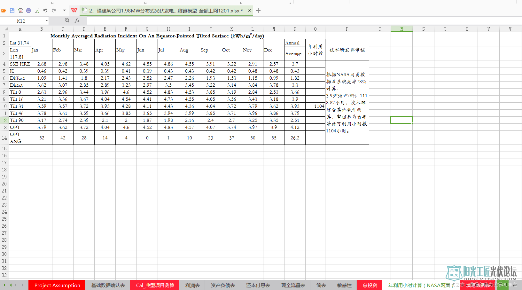Redo the last undone action

pyautogui.click(x=54, y=11)
